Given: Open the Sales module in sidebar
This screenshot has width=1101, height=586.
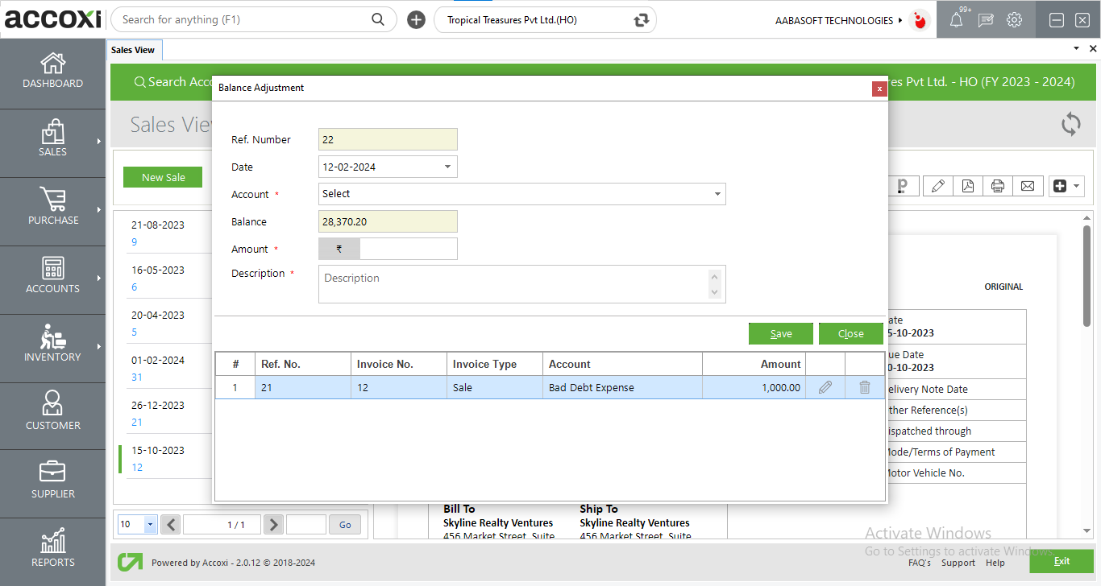Looking at the screenshot, I should (52, 140).
